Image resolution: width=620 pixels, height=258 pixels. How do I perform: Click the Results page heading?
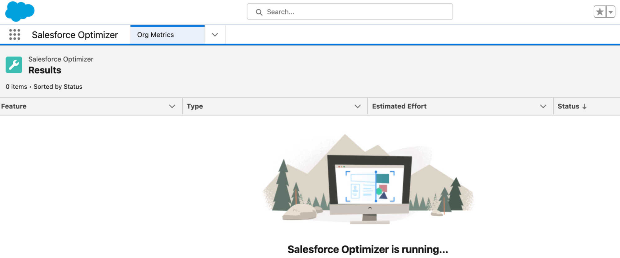click(45, 70)
